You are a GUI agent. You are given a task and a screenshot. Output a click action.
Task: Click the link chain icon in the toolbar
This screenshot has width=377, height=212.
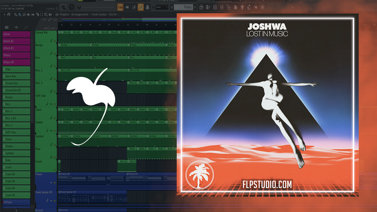pos(141,7)
